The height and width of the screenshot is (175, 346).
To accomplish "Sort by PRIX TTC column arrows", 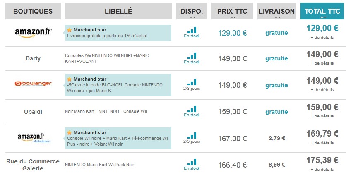I will tap(233, 17).
